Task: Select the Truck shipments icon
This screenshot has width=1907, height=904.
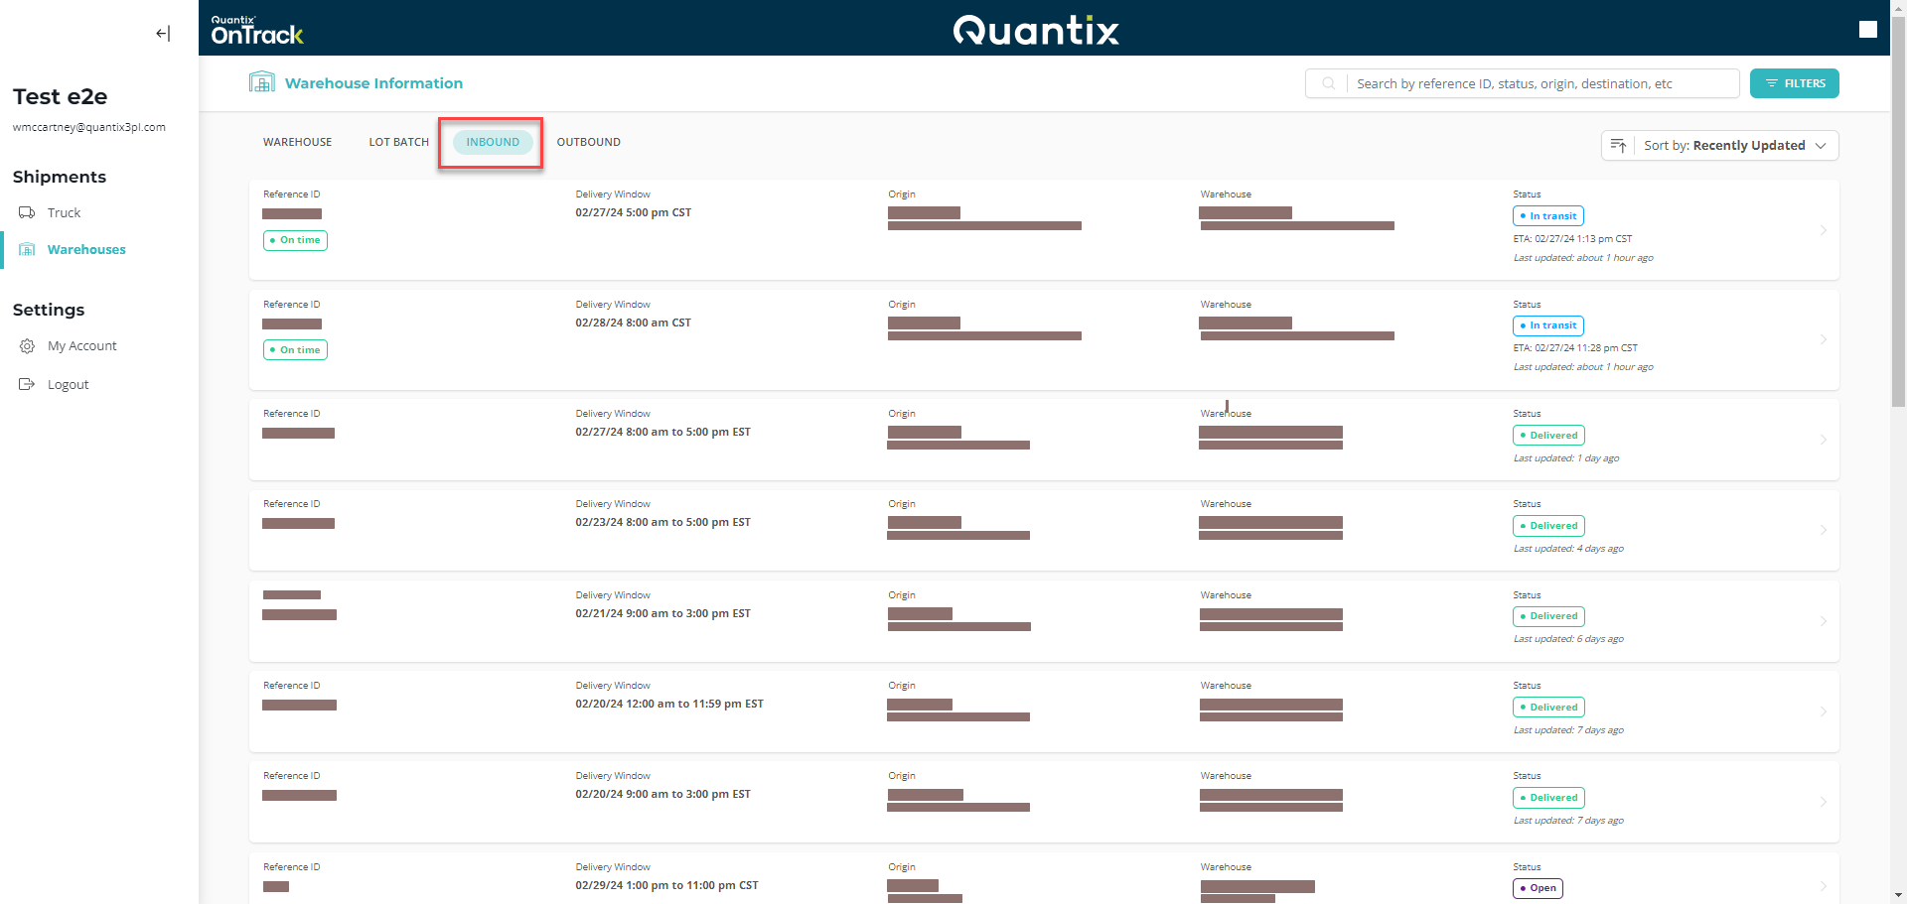Action: coord(27,212)
